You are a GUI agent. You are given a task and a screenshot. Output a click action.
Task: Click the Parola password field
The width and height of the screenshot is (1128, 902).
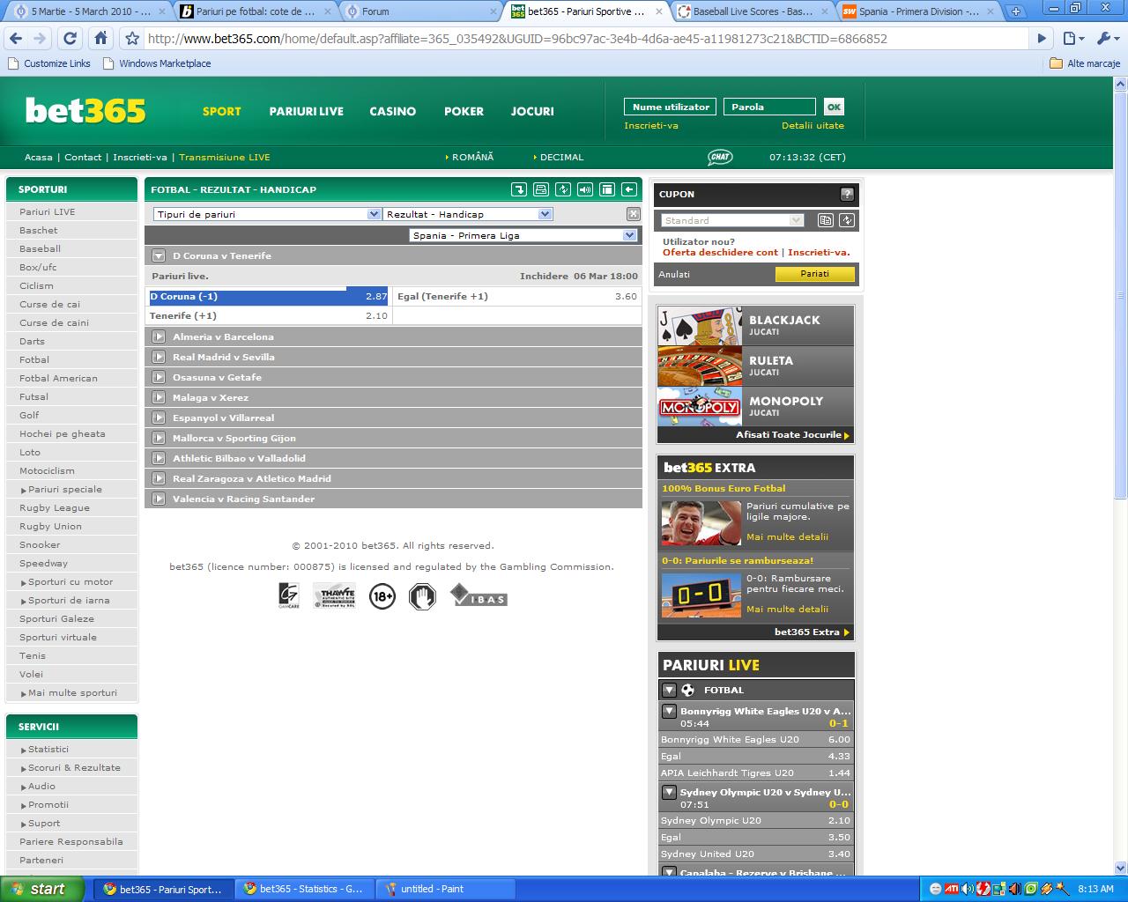tap(769, 107)
